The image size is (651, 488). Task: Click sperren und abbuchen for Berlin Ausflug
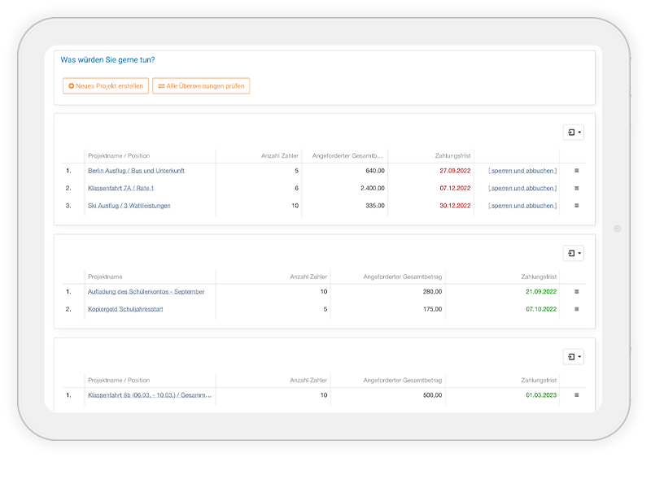point(522,171)
